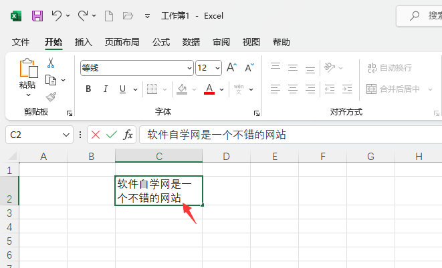Decrease indent icon
The image size is (442, 268).
tap(330, 89)
